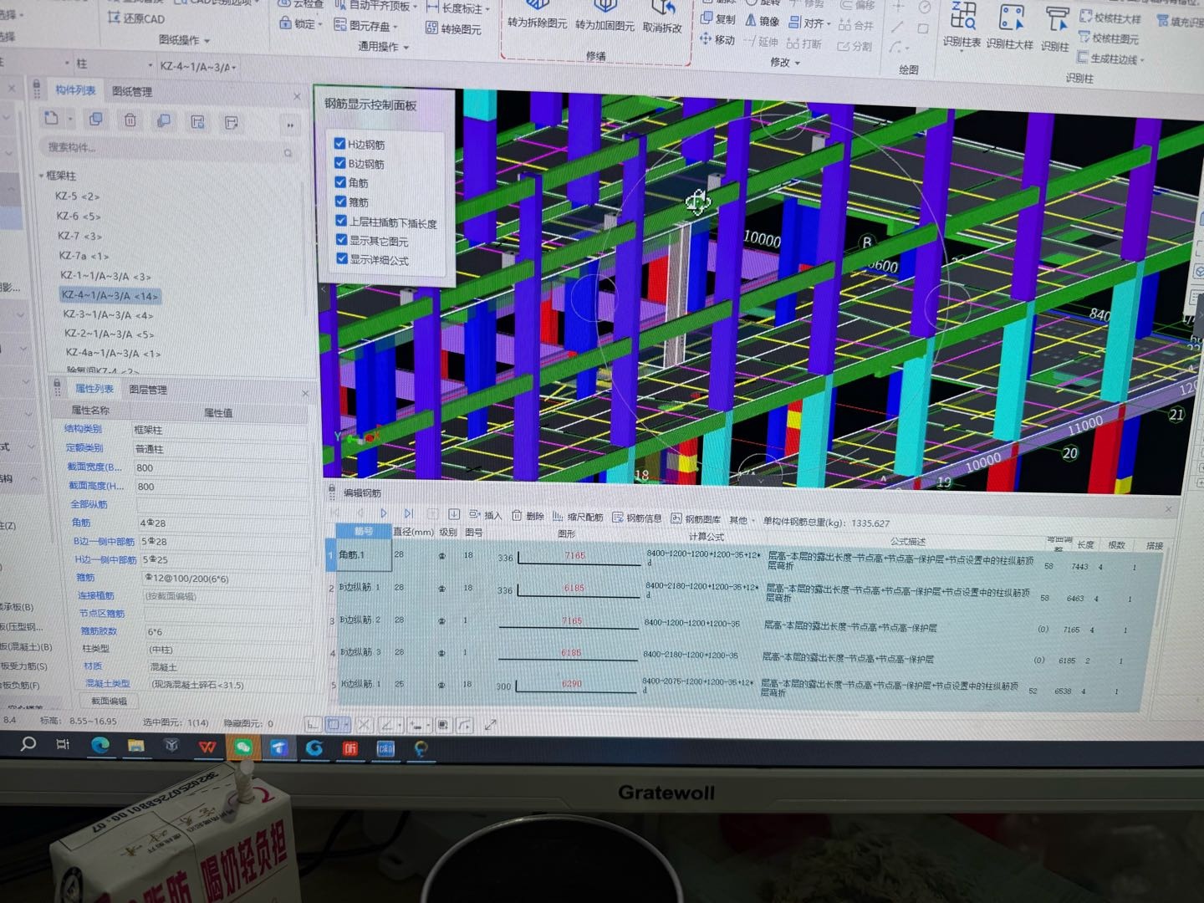Open WeChat from the Windows taskbar
This screenshot has width=1204, height=903.
pos(243,747)
